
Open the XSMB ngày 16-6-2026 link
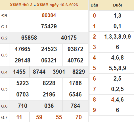pyautogui.click(x=57, y=5)
